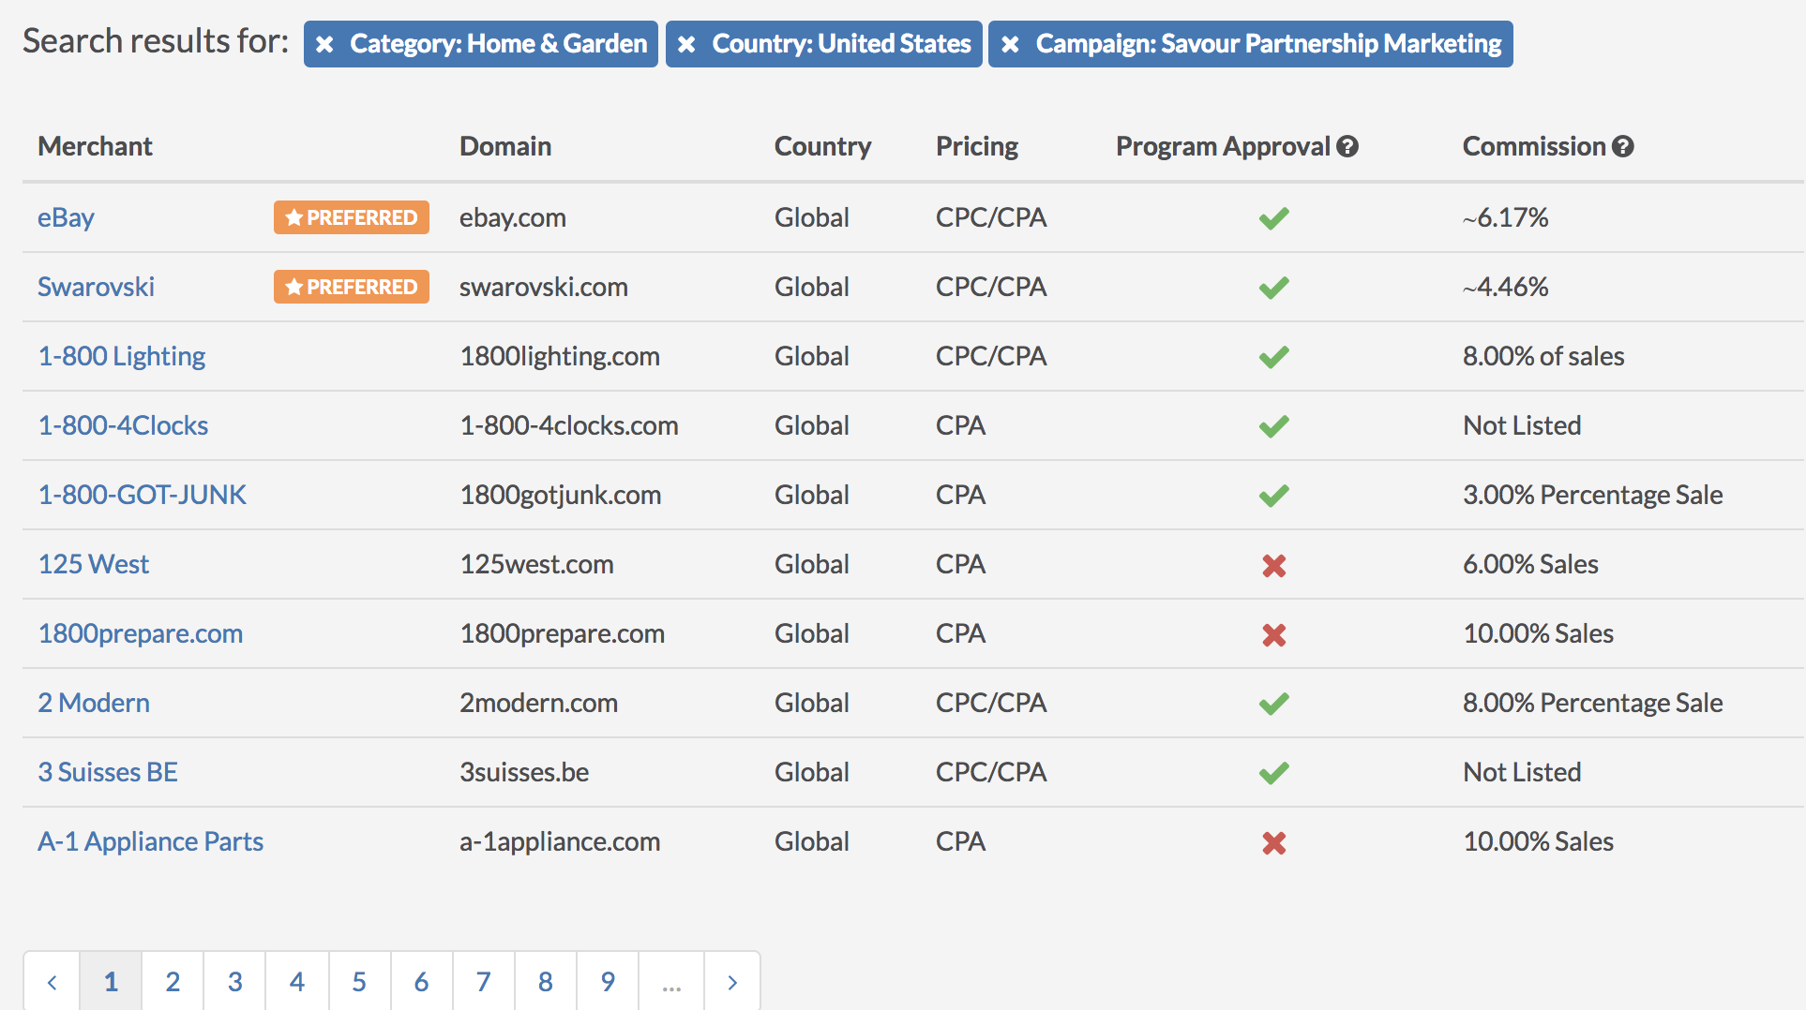
Task: Go to results page 2
Action: [x=173, y=981]
